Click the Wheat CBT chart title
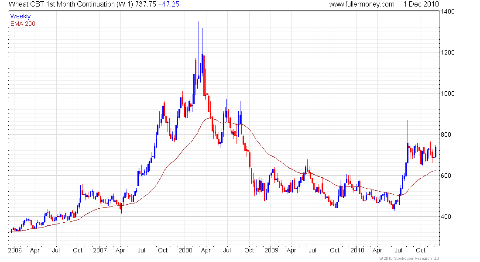Image resolution: width=480 pixels, height=262 pixels. [94, 4]
